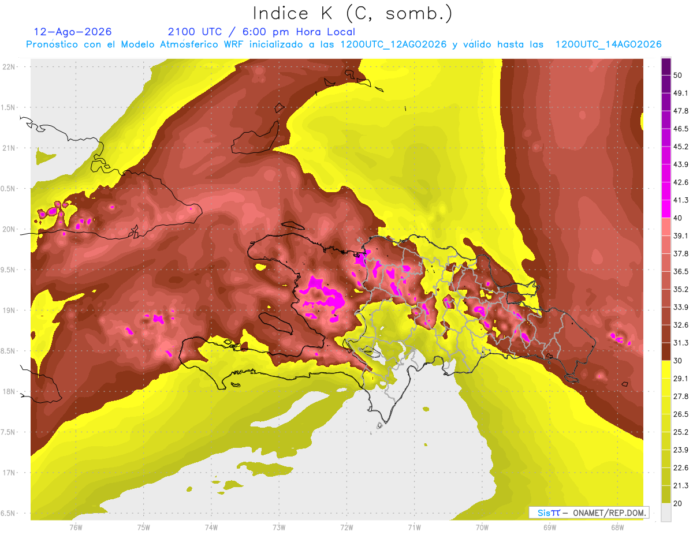The height and width of the screenshot is (535, 693).
Task: Click the '33.9' value on the color scale
Action: (681, 307)
